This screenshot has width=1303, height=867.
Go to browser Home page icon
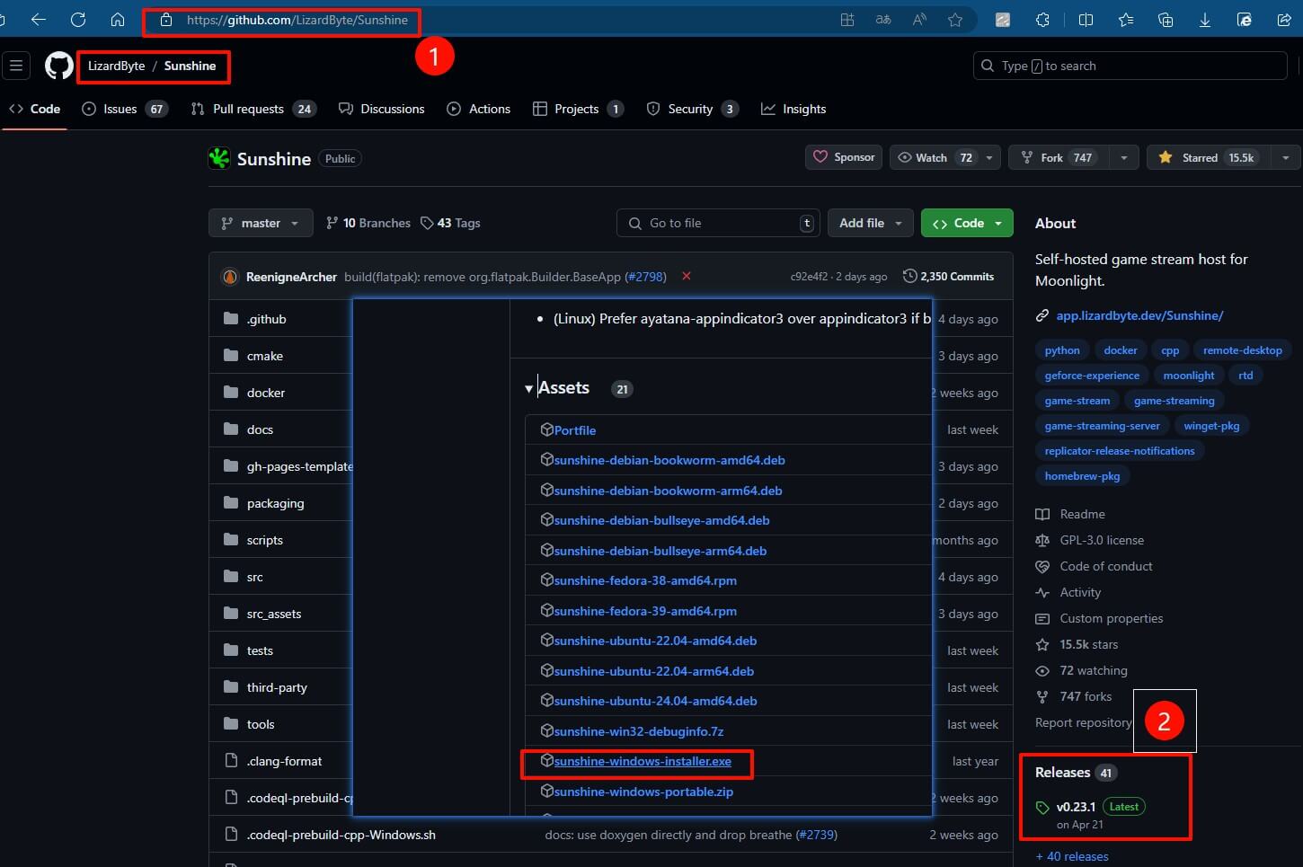tap(118, 20)
